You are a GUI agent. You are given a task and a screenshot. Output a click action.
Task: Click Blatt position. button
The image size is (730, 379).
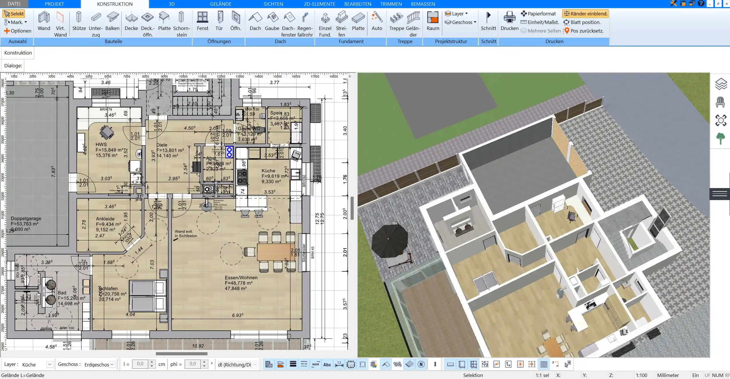tap(582, 22)
